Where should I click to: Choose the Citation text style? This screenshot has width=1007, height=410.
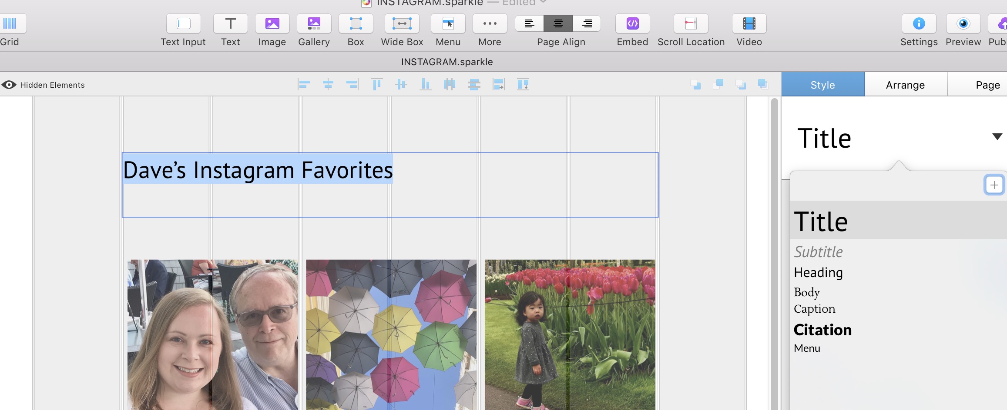[x=822, y=330]
